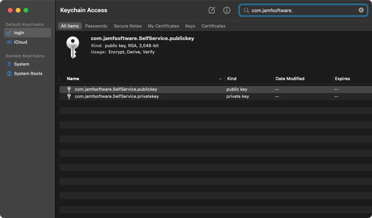This screenshot has height=218, width=372.
Task: Select the System keychain in sidebar
Action: tap(28, 64)
